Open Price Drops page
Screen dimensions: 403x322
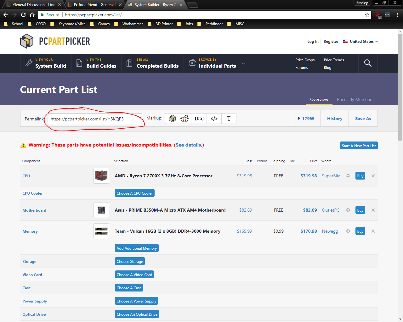305,60
